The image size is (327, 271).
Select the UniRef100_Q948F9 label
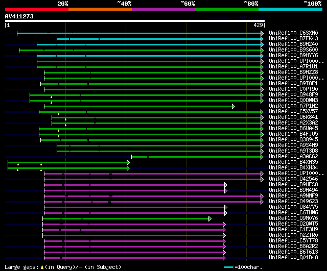point(293,95)
